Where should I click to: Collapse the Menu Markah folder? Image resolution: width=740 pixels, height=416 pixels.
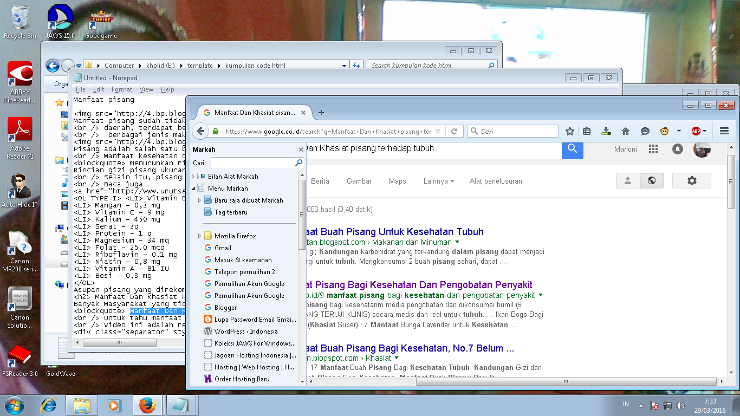(193, 188)
